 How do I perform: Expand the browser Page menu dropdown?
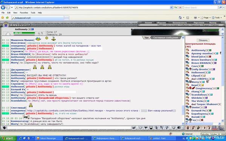pos(206,18)
